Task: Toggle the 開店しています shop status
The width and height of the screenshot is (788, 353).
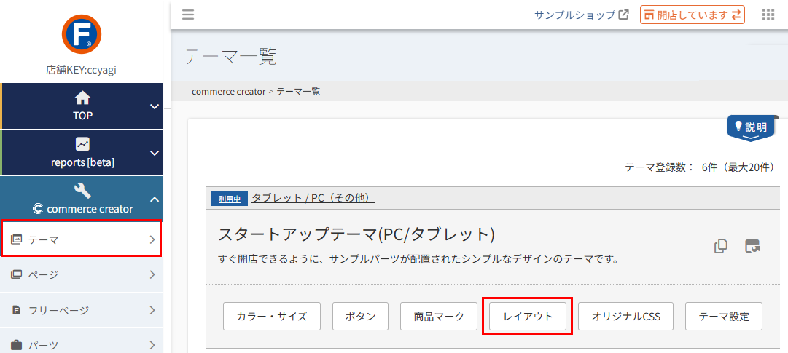Action: [x=692, y=15]
